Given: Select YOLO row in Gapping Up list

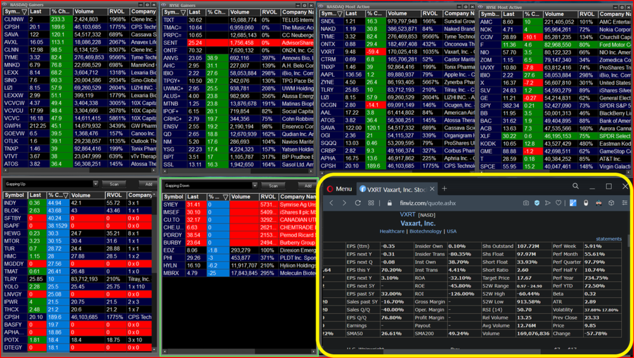Looking at the screenshot, I should (77, 286).
